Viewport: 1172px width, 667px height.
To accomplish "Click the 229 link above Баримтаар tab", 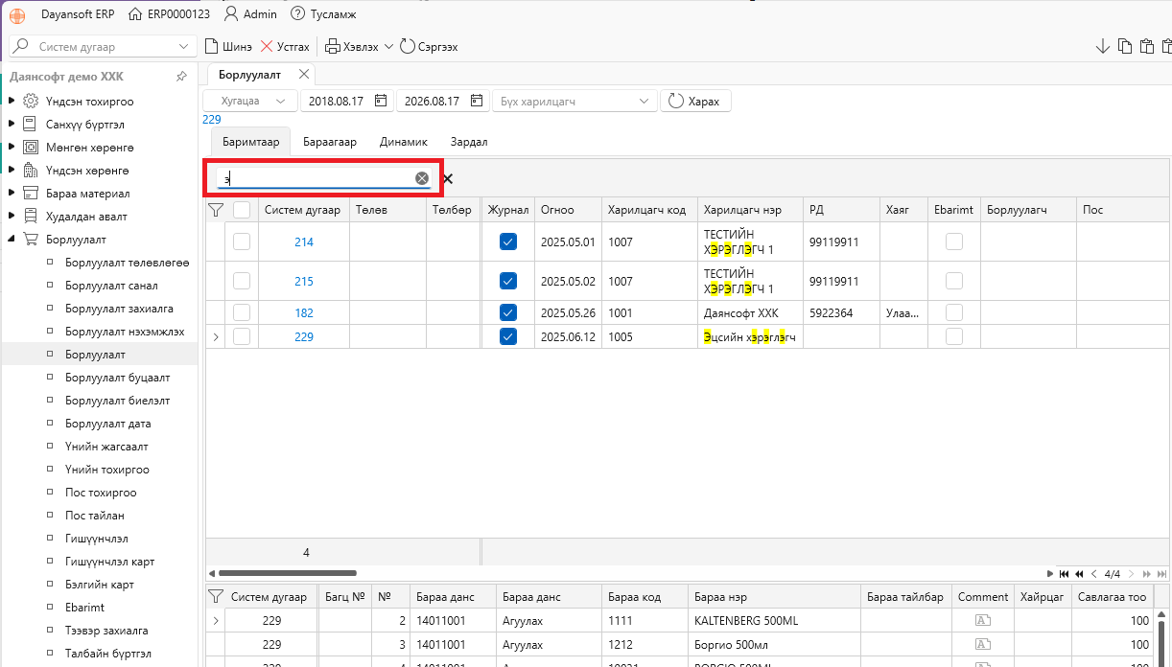I will pyautogui.click(x=212, y=120).
